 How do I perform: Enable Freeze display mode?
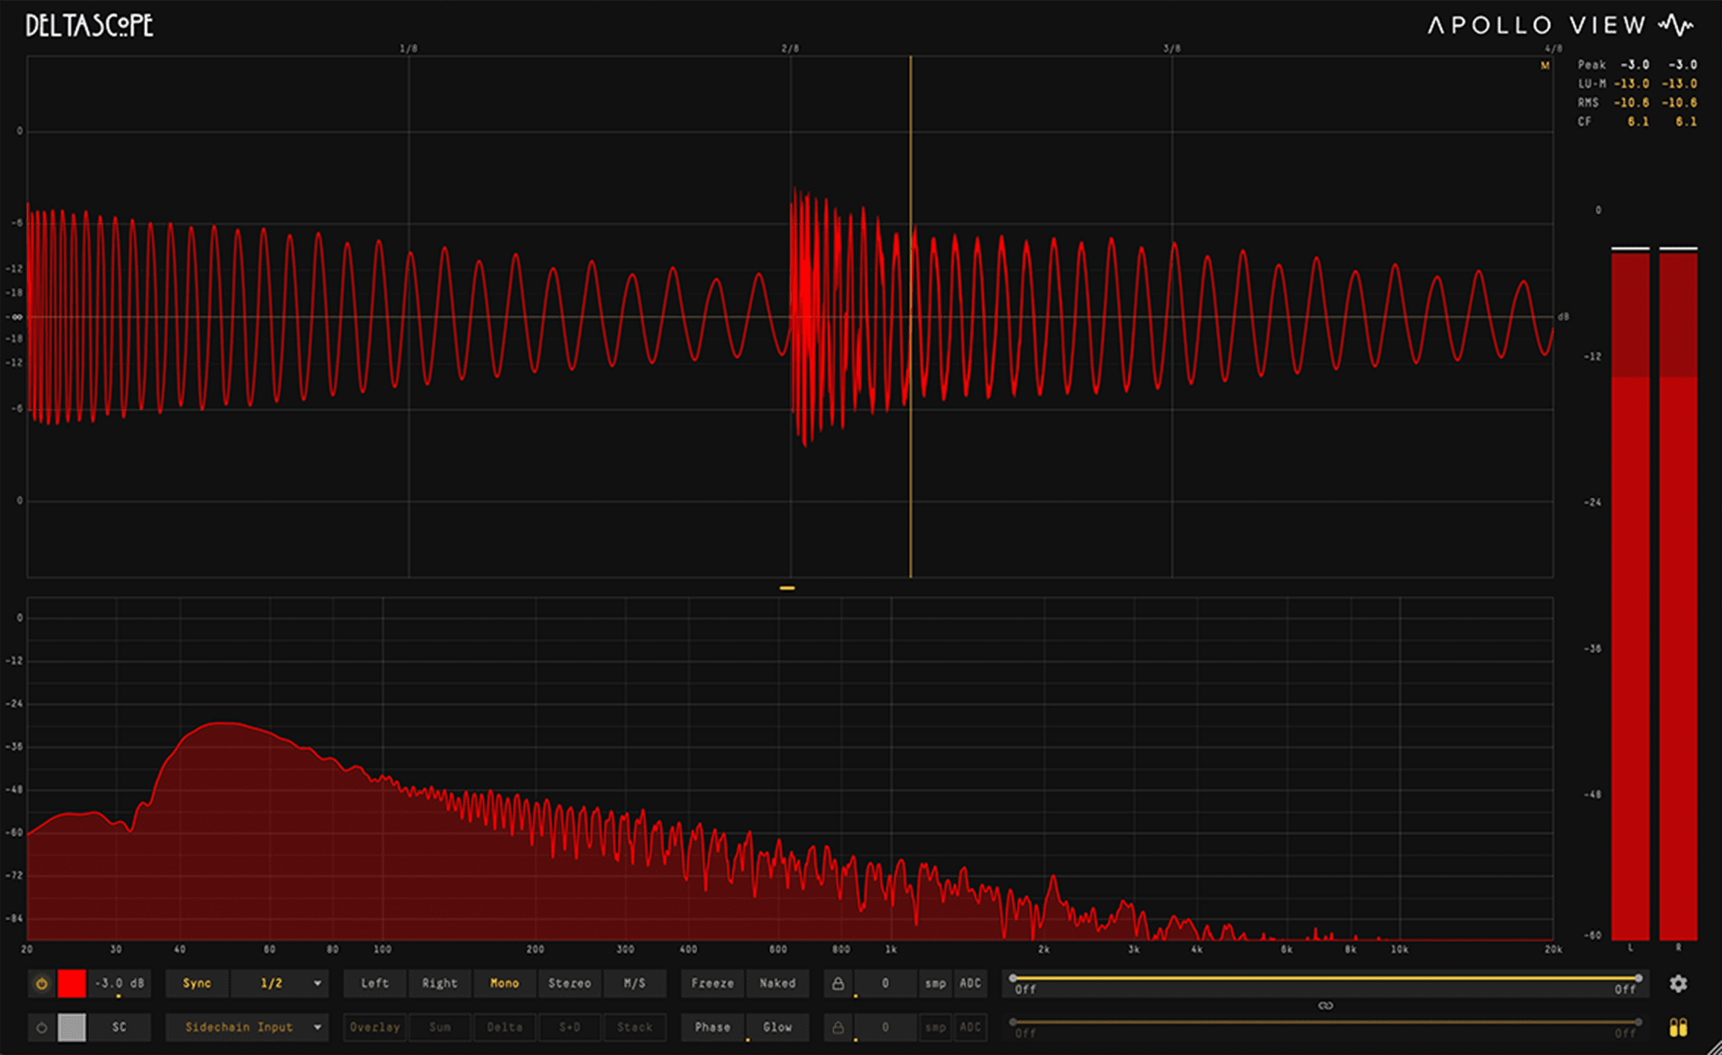(712, 984)
